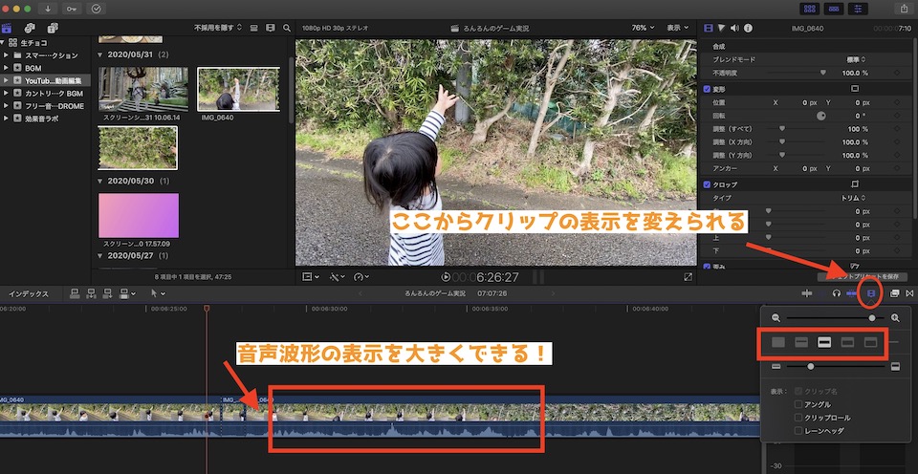Open the selection tool dropdown arrow
The height and width of the screenshot is (474, 918).
pos(163,293)
